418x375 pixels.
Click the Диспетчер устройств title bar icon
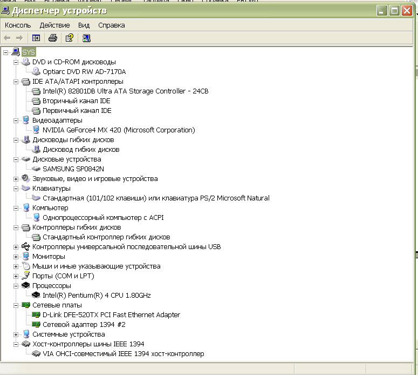pos(5,10)
